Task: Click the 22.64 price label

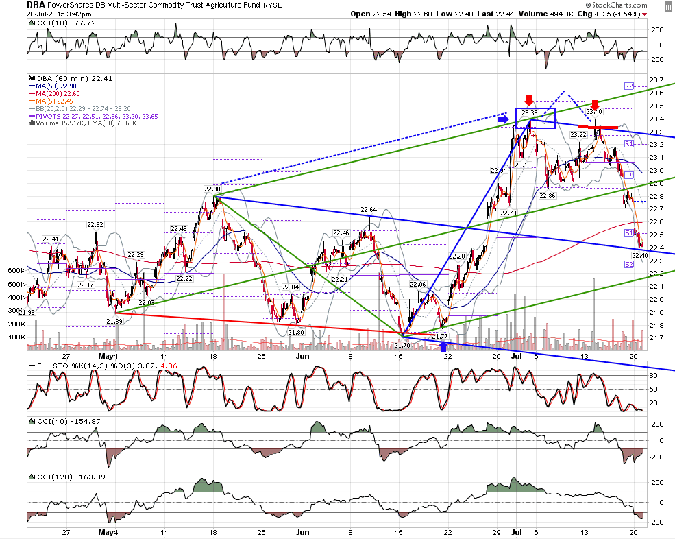Action: tap(369, 209)
